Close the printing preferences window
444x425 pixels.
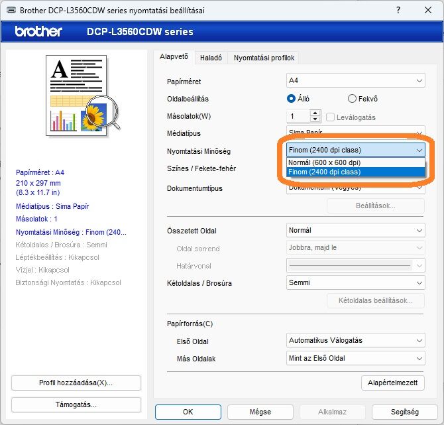pyautogui.click(x=428, y=10)
